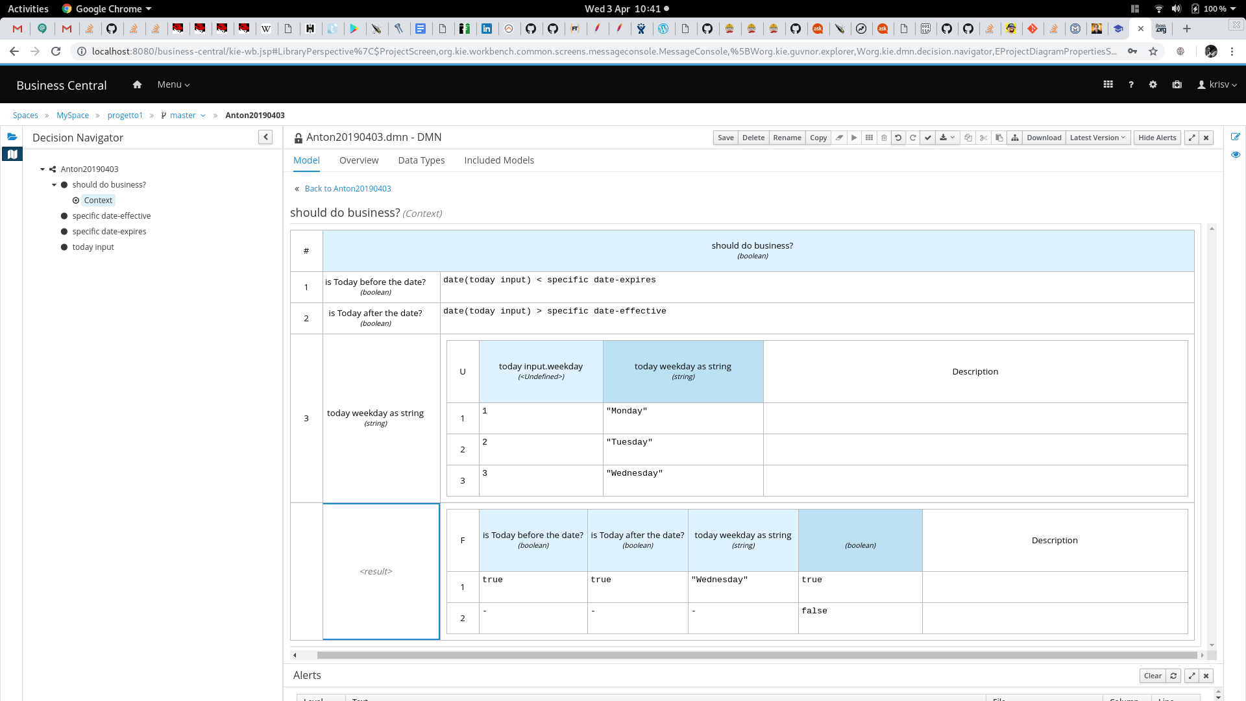This screenshot has height=701, width=1246.
Task: Open the master branch dropdown
Action: (188, 116)
